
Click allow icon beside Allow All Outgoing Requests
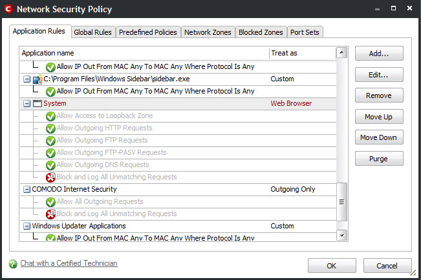pyautogui.click(x=50, y=202)
